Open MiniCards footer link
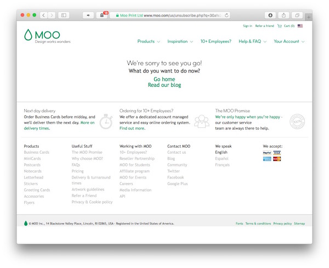This screenshot has height=268, width=329. coord(32,159)
